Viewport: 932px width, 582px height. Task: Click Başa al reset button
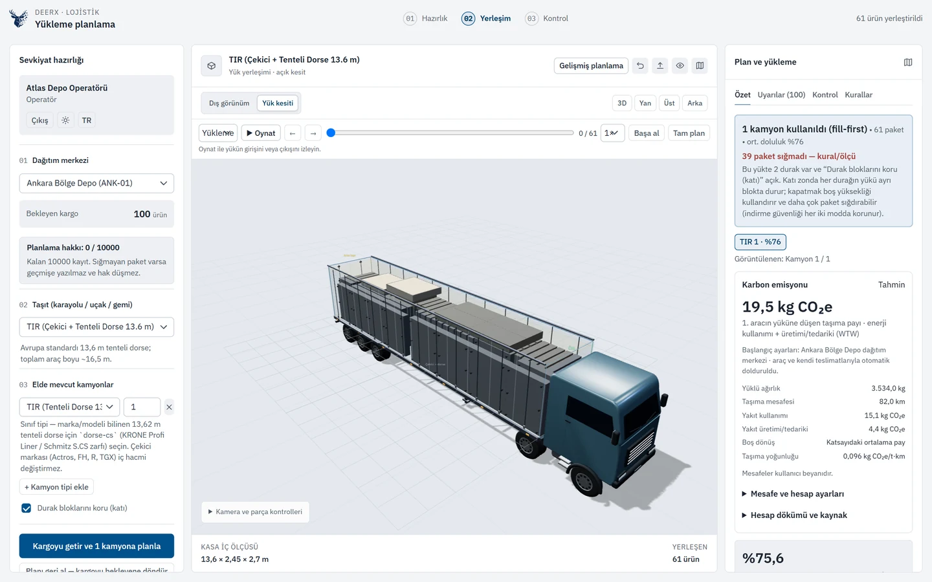tap(647, 133)
